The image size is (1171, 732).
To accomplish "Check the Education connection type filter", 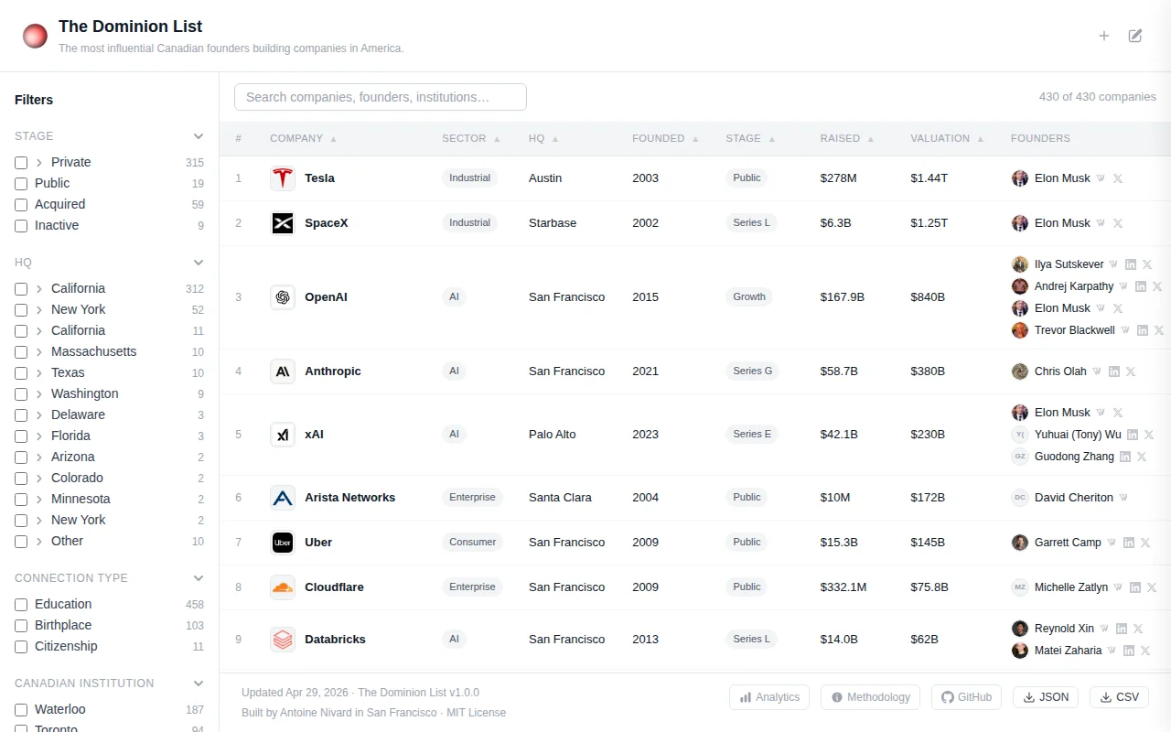I will (21, 605).
